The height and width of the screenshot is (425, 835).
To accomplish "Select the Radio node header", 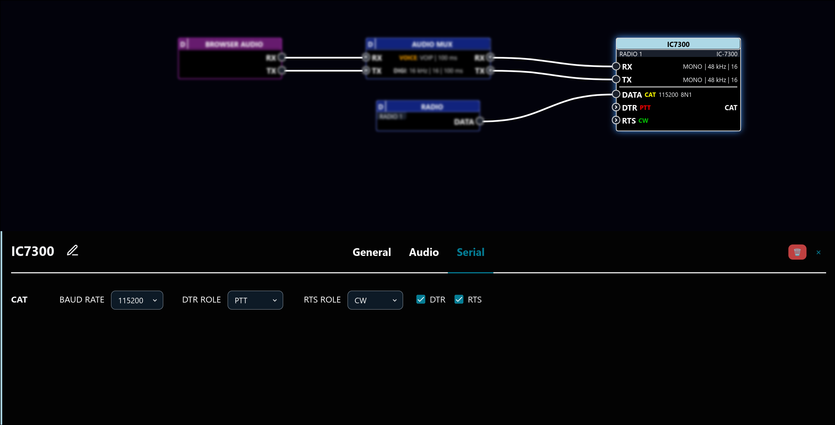I will 428,107.
